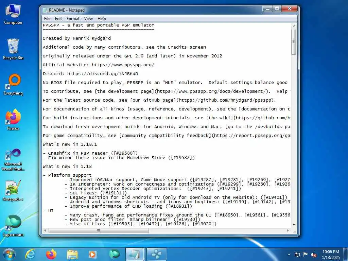The height and width of the screenshot is (261, 348).
Task: Click the horizontal scrollbar right arrow
Action: tap(288, 231)
